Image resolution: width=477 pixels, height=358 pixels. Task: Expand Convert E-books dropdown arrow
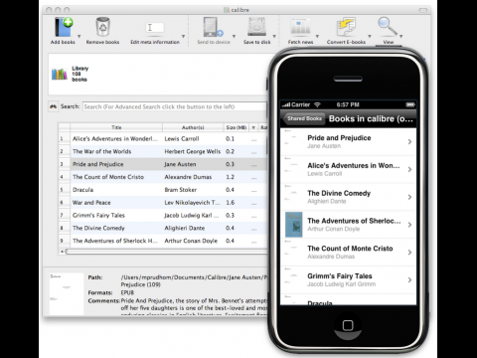click(x=370, y=36)
